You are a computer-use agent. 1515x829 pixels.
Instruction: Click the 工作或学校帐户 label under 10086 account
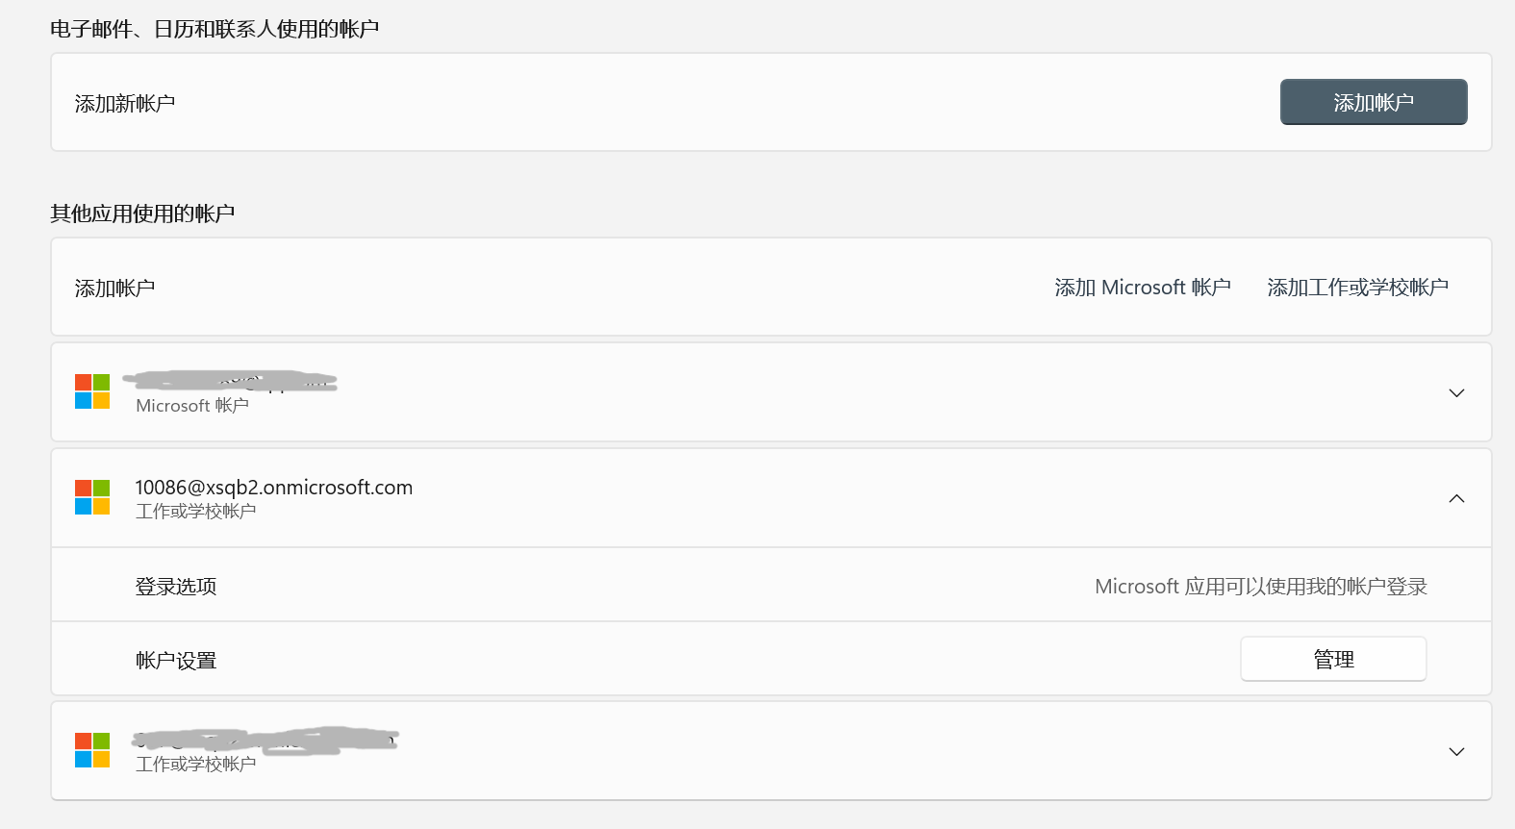pos(195,512)
